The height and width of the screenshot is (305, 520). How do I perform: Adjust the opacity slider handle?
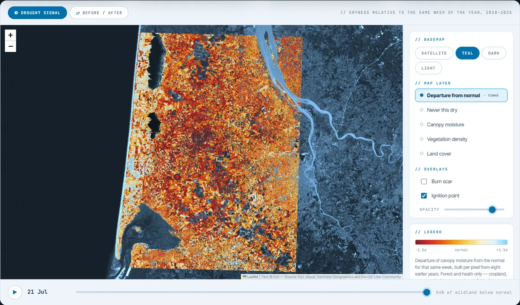coord(492,209)
